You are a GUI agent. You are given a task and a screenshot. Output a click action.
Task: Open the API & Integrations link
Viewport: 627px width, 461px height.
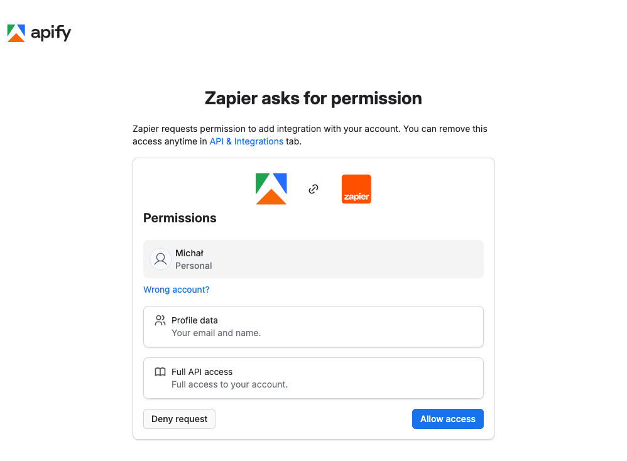pos(246,141)
